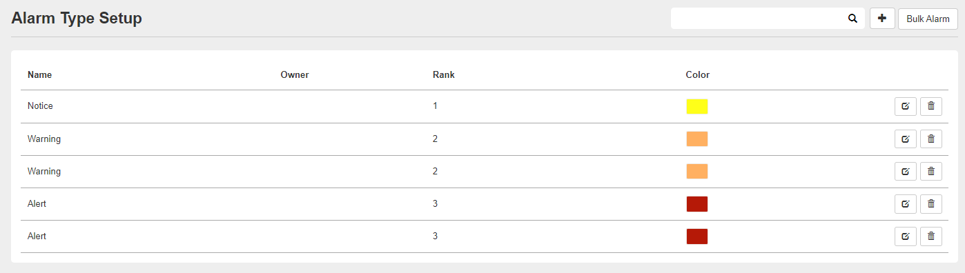Screen dimensions: 965x273
Task: Click the yellow Notice color swatch
Action: point(697,106)
